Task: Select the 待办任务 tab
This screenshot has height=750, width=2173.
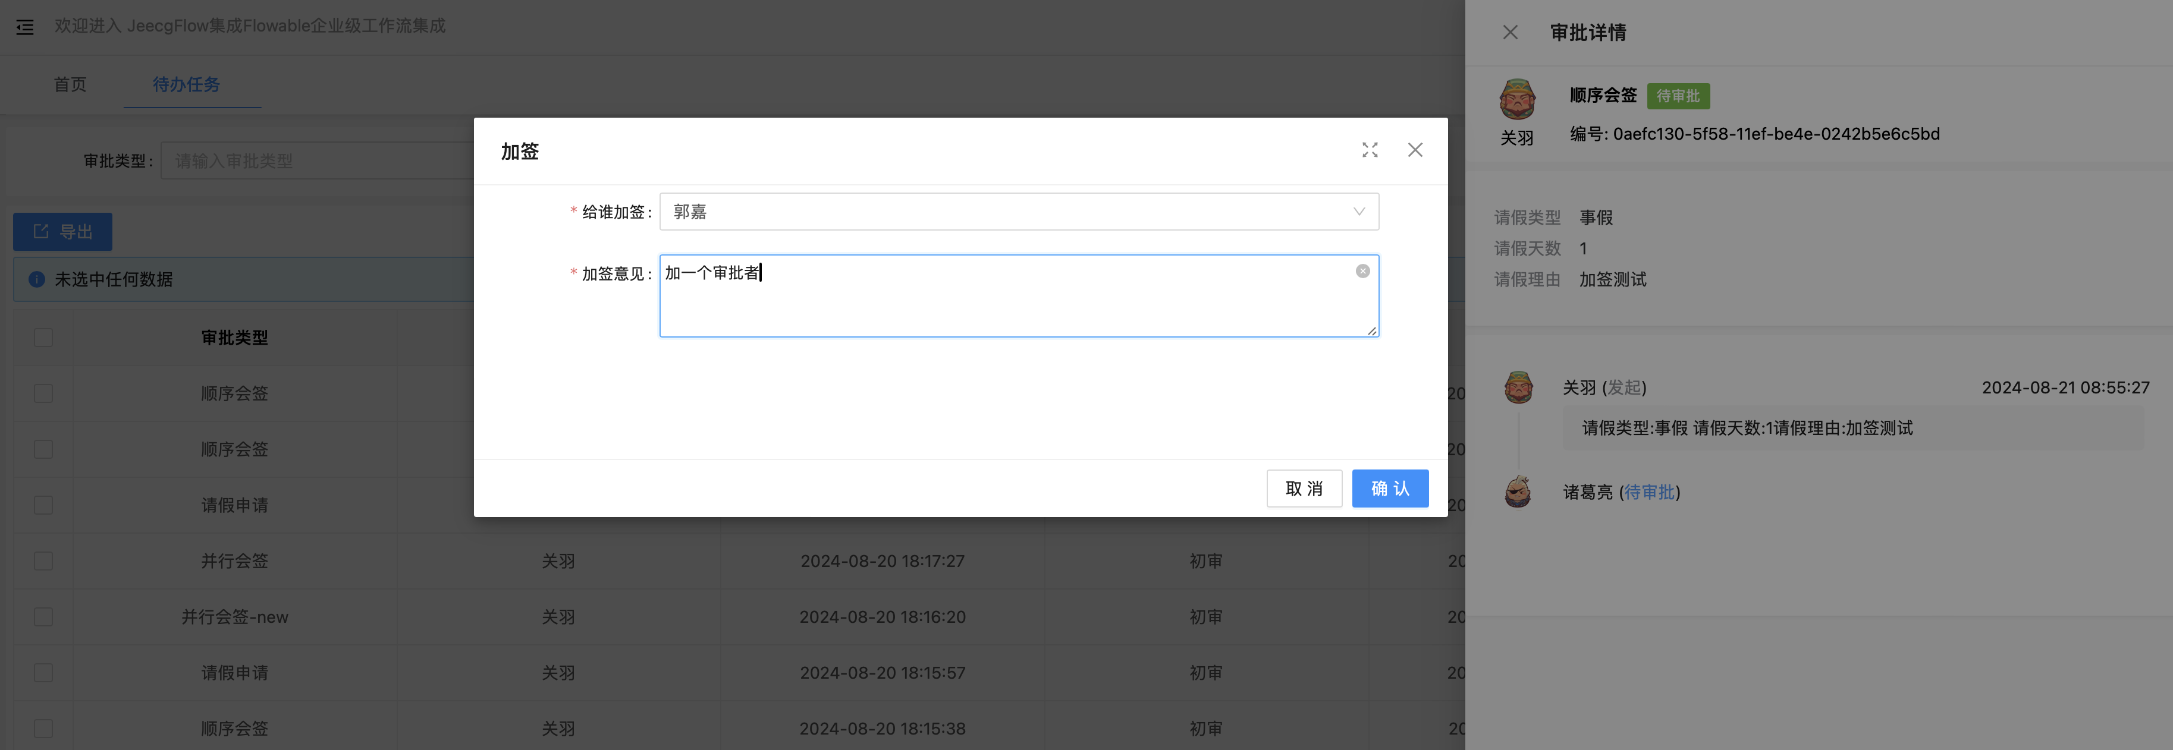Action: [x=186, y=84]
